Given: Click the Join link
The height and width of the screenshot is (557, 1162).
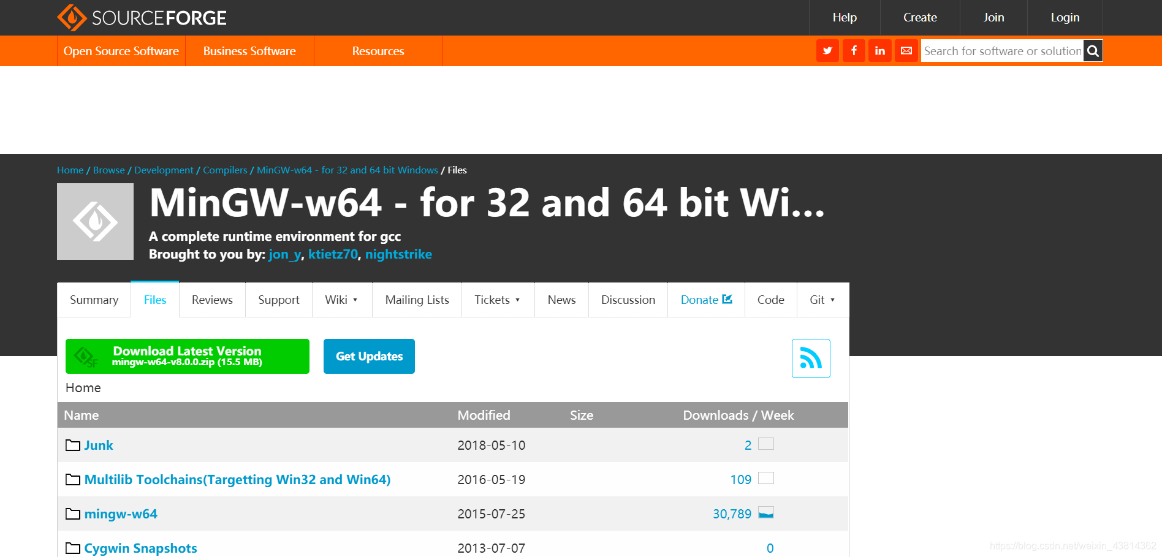Looking at the screenshot, I should pos(993,18).
